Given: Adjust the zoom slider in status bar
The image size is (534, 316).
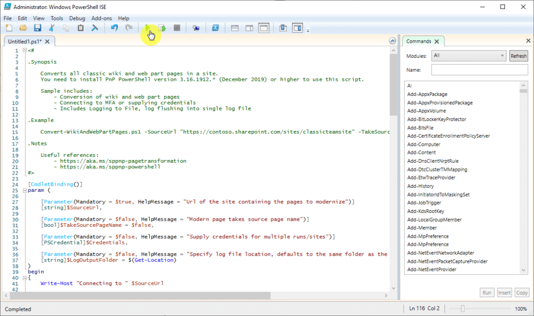Looking at the screenshot, I should (463, 309).
